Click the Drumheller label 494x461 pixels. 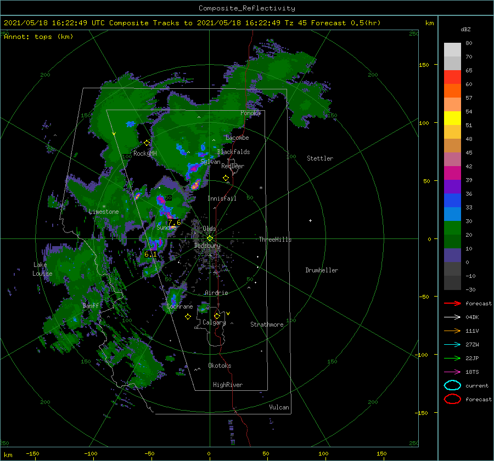[322, 270]
